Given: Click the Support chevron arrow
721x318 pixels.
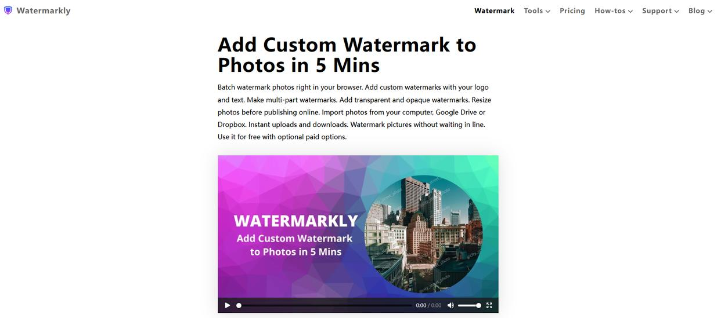Looking at the screenshot, I should tap(676, 11).
